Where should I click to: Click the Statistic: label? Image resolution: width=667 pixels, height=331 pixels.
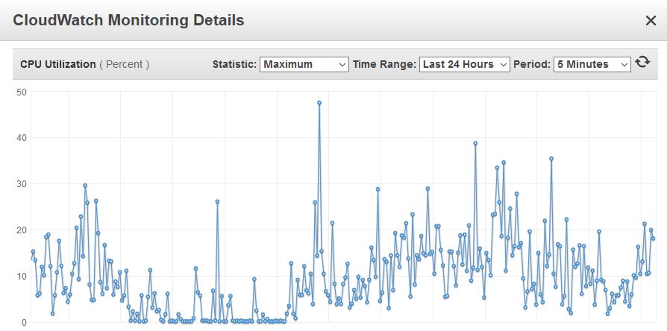click(234, 65)
